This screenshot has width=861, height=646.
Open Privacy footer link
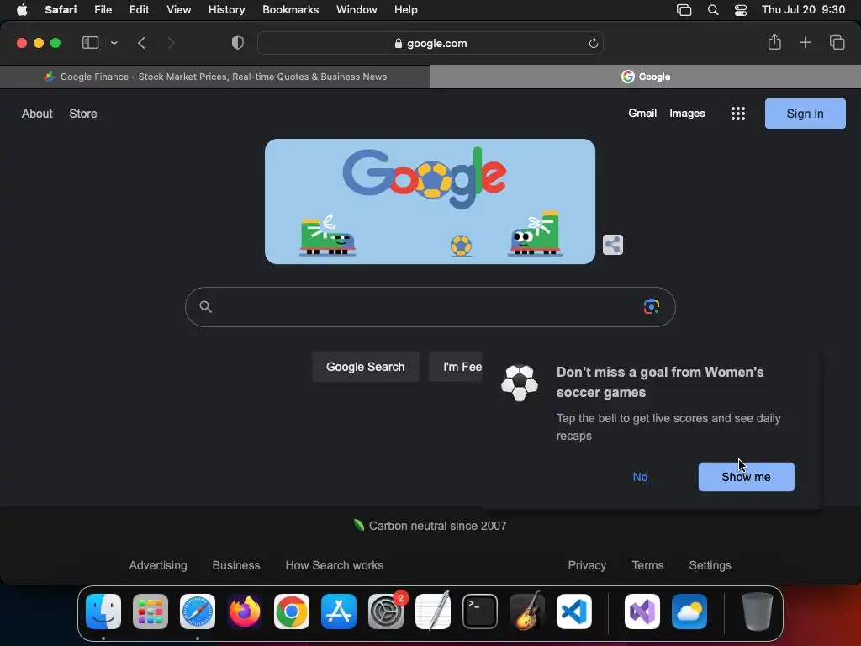(x=587, y=565)
